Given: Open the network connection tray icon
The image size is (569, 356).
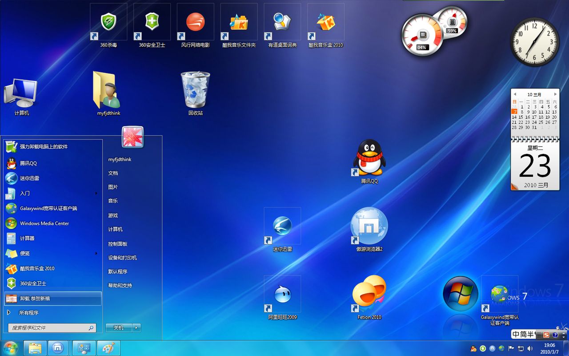Looking at the screenshot, I should pyautogui.click(x=521, y=348).
